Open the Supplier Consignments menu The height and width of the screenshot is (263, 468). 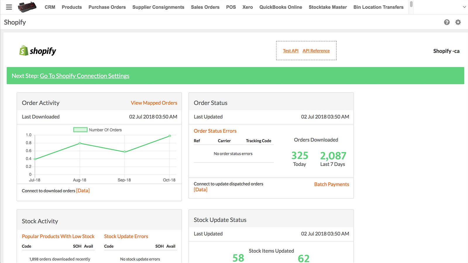[x=158, y=7]
